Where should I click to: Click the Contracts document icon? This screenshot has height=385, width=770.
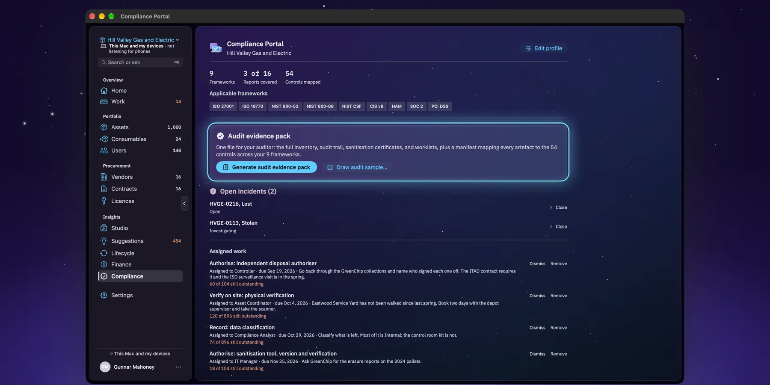tap(104, 189)
